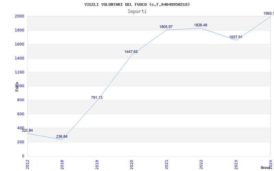This screenshot has height=171, width=274.
Task: Click the 1200 y-axis tick label
Action: tap(19, 72)
